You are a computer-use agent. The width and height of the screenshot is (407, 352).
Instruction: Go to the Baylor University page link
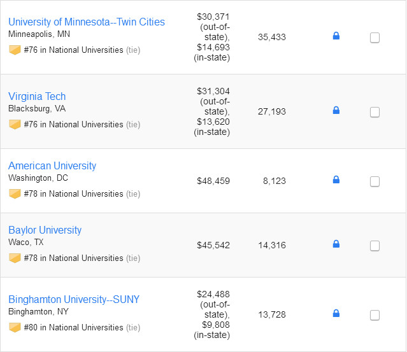45,230
